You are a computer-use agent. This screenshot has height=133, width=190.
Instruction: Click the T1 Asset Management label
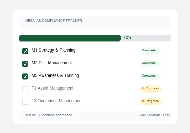tap(53, 88)
